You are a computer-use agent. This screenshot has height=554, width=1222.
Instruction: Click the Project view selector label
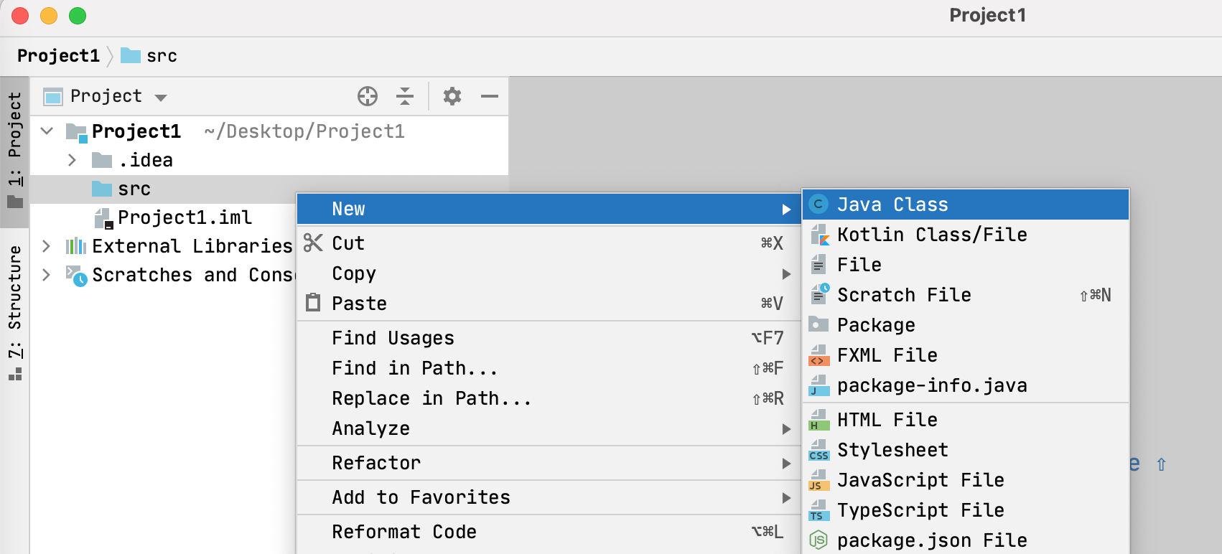106,96
